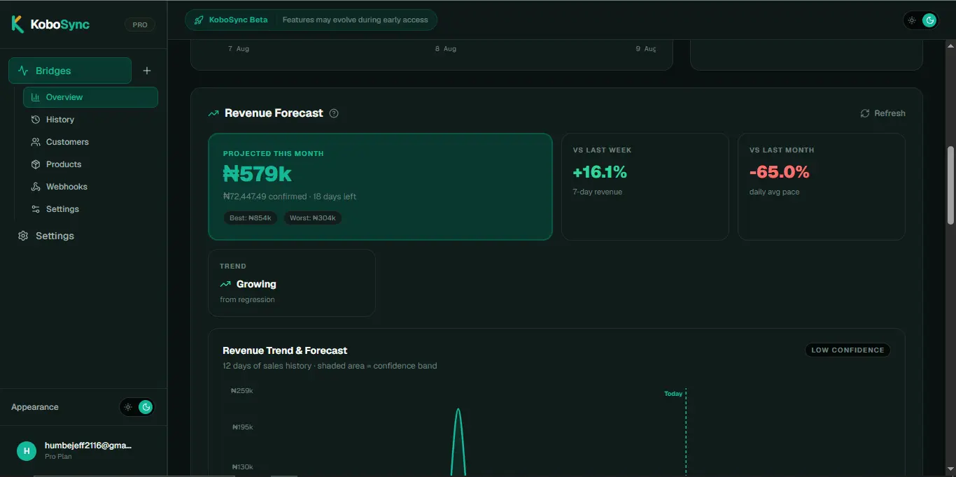Open the Bridges section
Image resolution: width=956 pixels, height=477 pixels.
point(70,71)
